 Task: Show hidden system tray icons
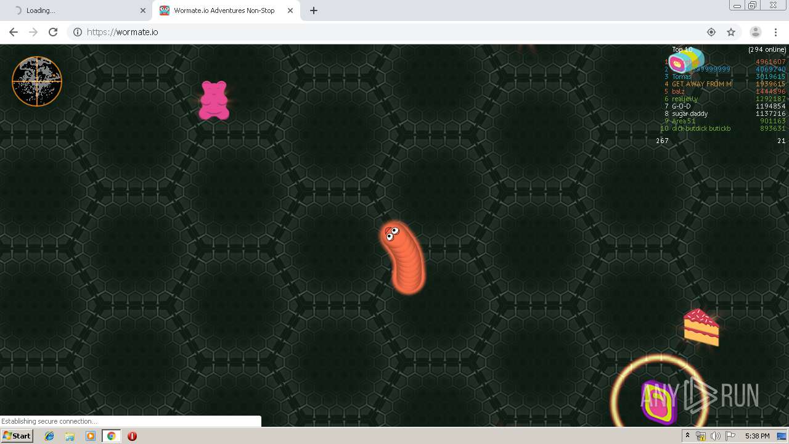tap(687, 436)
